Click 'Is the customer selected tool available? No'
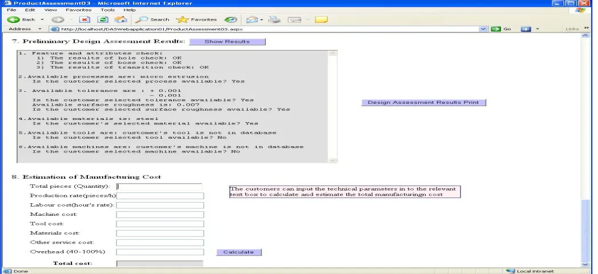The height and width of the screenshot is (274, 598). [130, 138]
